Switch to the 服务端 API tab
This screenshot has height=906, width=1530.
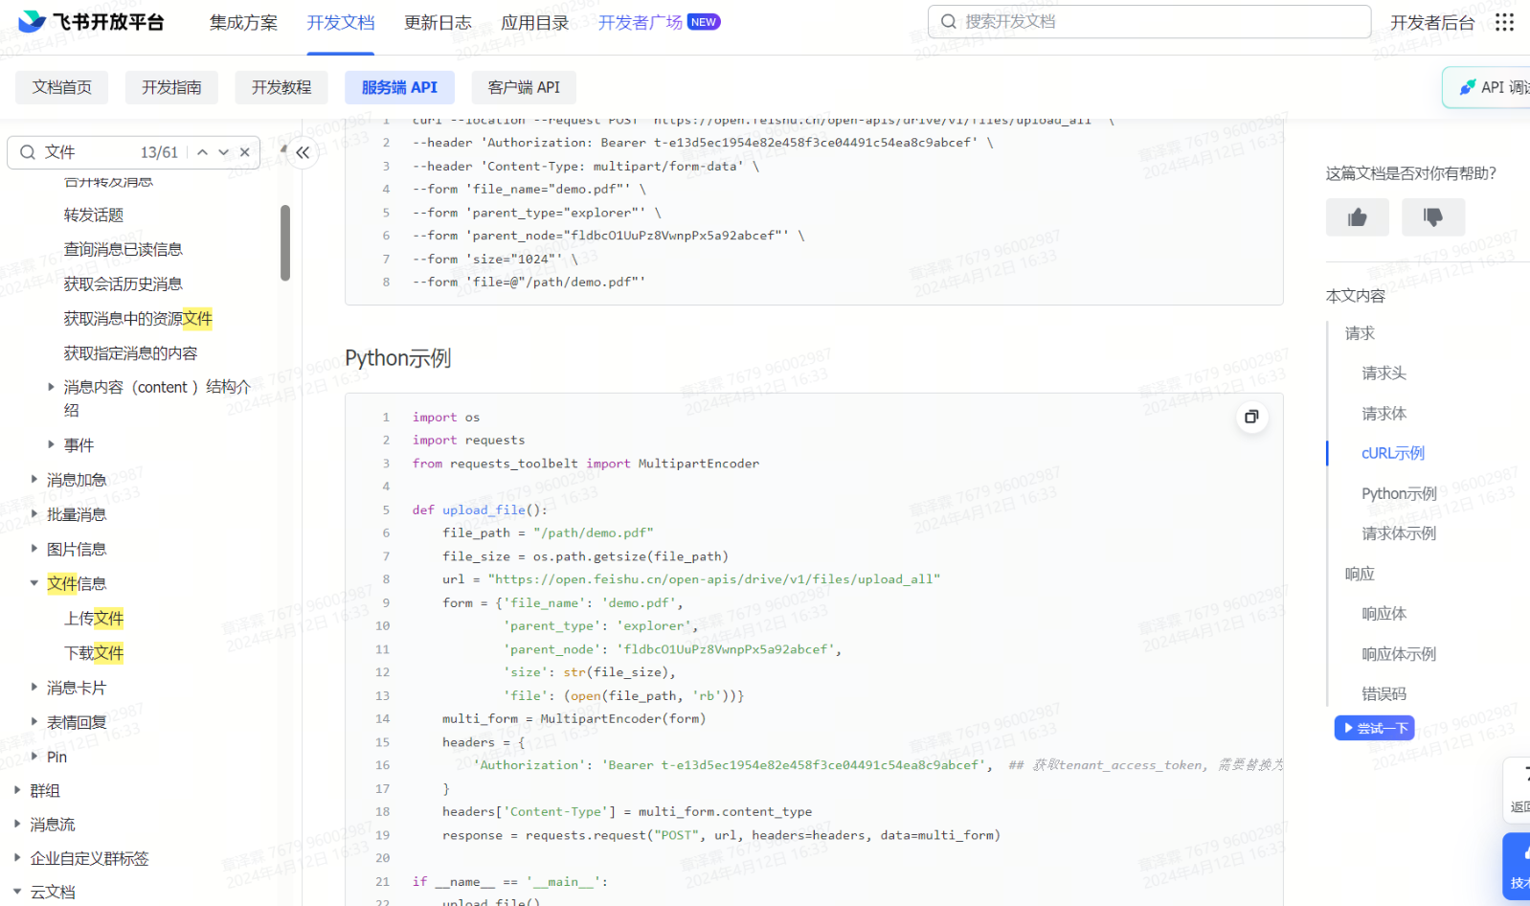point(399,87)
